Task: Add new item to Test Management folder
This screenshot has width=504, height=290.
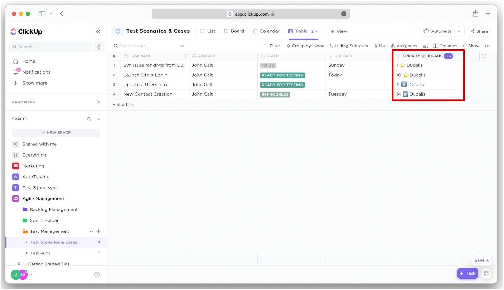Action: point(99,231)
